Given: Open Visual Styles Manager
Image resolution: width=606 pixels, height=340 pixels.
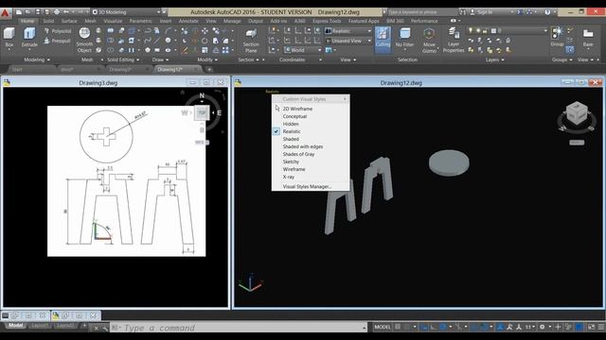Looking at the screenshot, I should click(307, 187).
